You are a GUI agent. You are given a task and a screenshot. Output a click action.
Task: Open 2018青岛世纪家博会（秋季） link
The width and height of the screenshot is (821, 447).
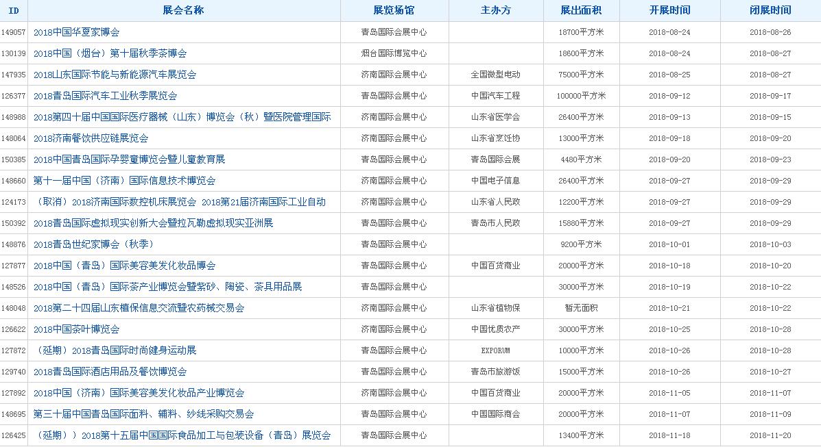pos(94,244)
